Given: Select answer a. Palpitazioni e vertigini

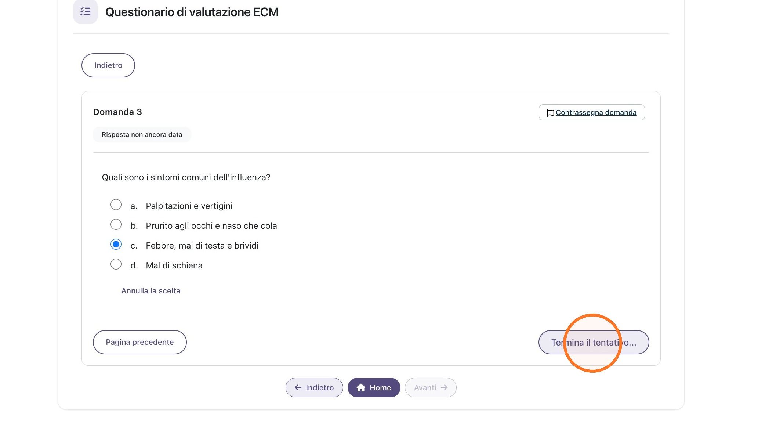Looking at the screenshot, I should click(116, 205).
